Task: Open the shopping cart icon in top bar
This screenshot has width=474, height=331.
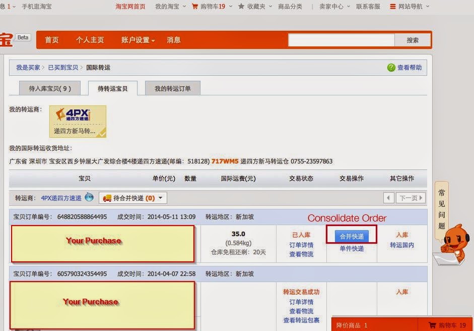Action: click(x=195, y=7)
